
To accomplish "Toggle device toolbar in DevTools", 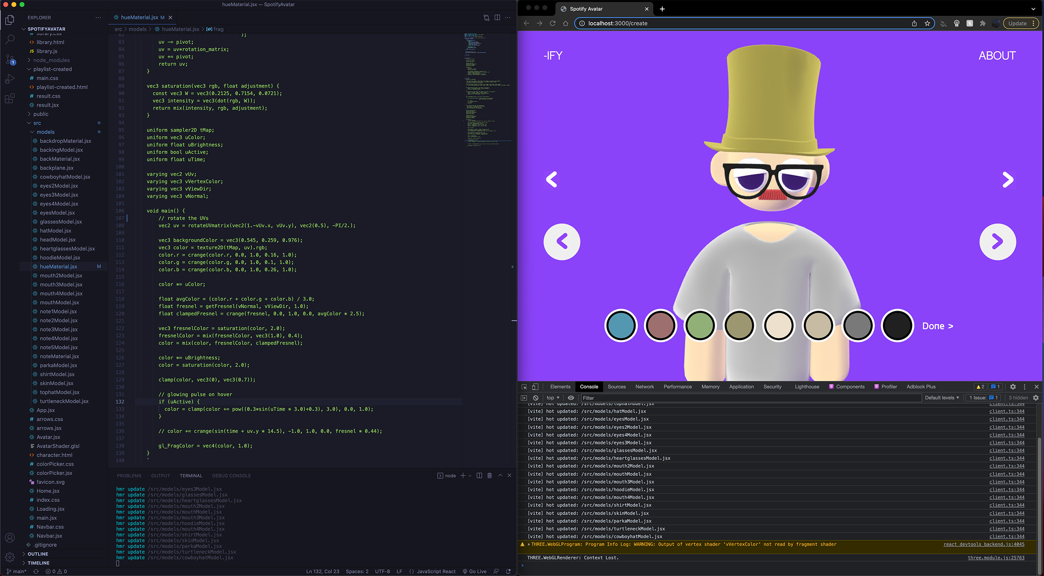I will click(x=535, y=387).
